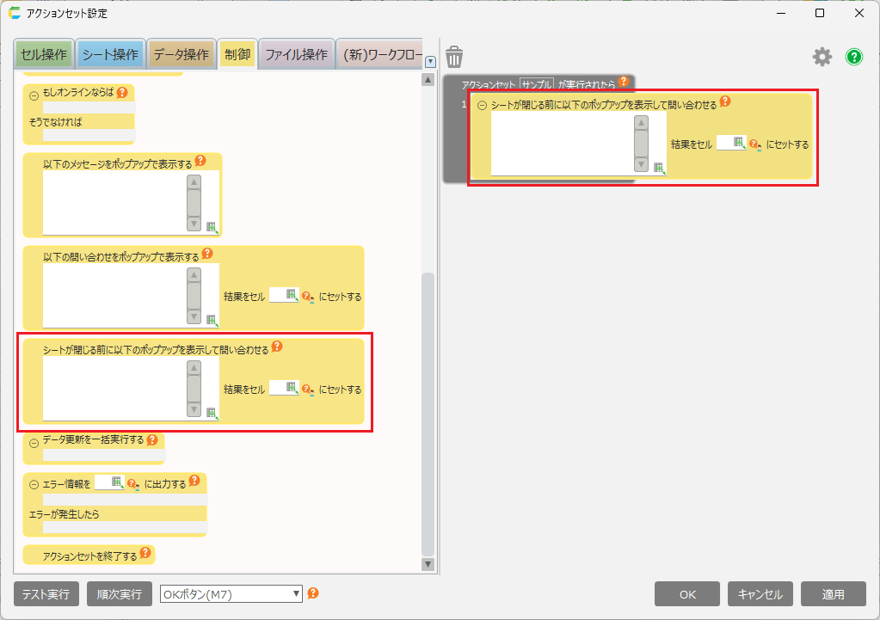The width and height of the screenshot is (880, 620).
Task: Click help icon beside アクションセットを終了する
Action: coord(145,553)
